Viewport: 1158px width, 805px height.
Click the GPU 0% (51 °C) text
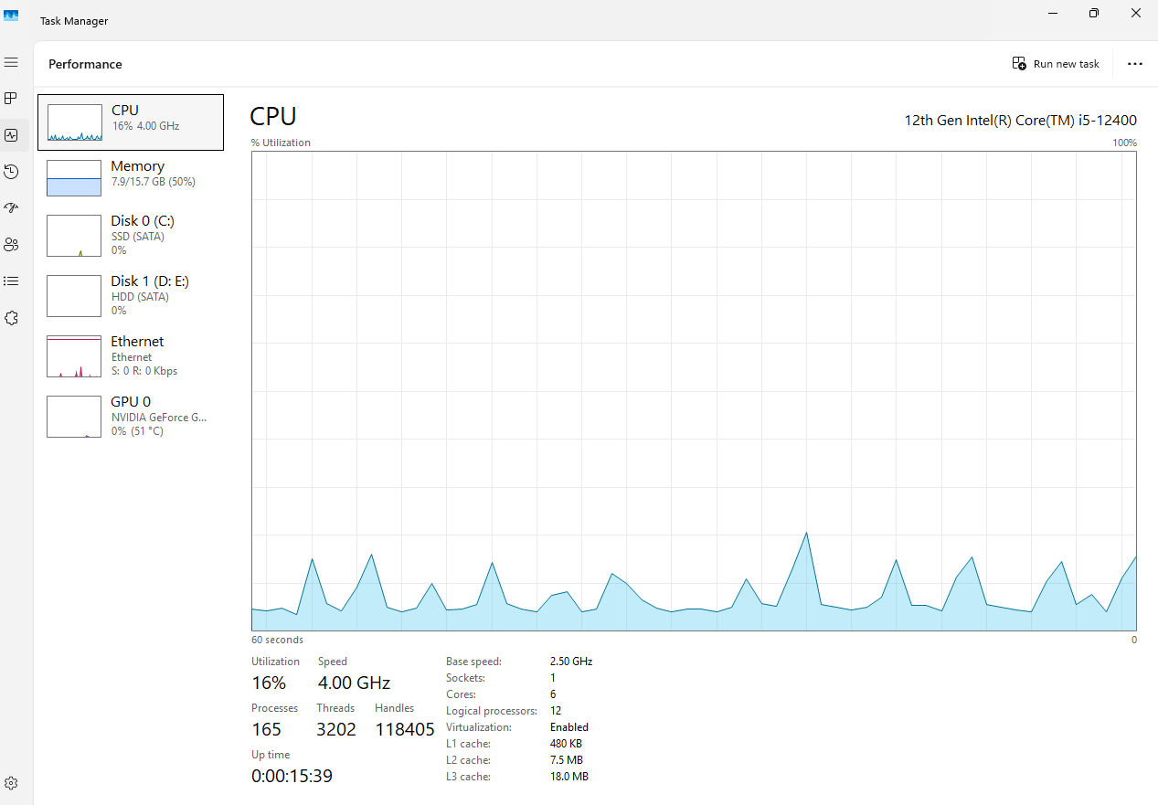(137, 431)
